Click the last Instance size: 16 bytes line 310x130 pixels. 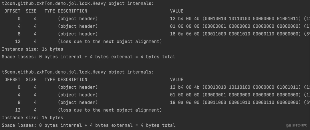coord(32,118)
